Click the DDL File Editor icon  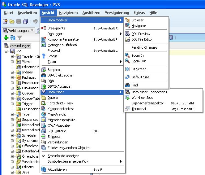127,39
